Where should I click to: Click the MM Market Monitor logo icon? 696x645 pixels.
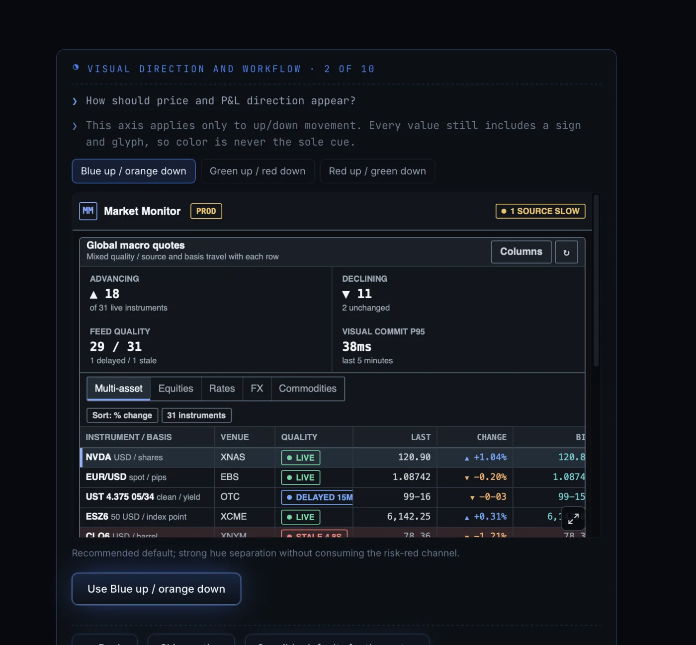pos(88,211)
